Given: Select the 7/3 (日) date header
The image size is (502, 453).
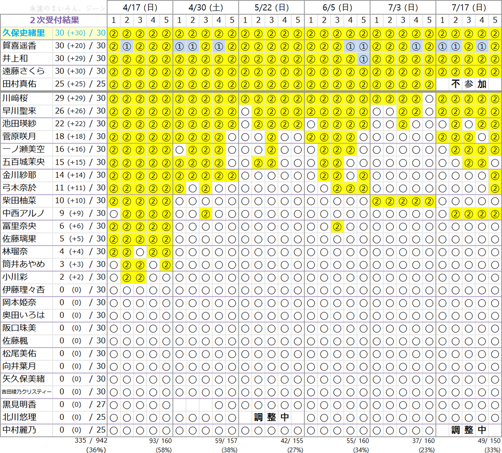Looking at the screenshot, I should coord(403,8).
